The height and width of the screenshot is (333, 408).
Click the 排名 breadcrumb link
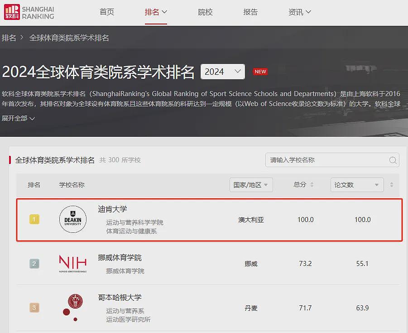(9, 38)
